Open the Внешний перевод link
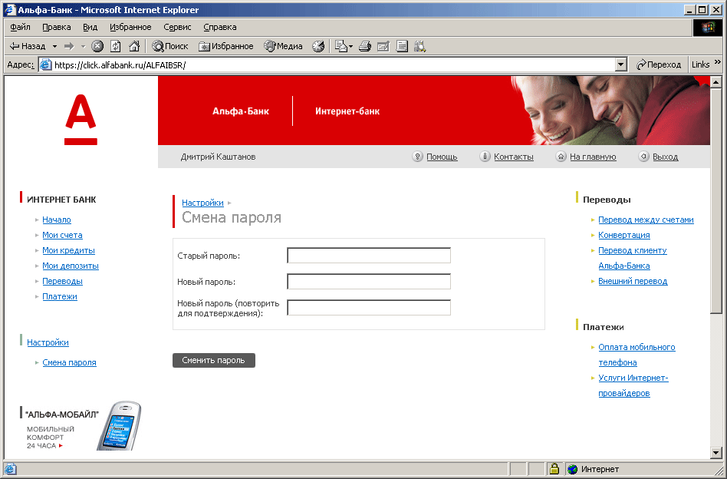 (633, 281)
